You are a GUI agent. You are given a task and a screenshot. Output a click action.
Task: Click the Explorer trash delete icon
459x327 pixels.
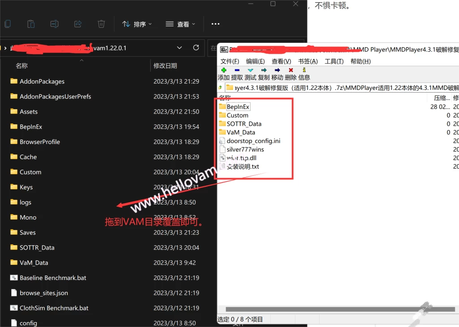tap(102, 24)
